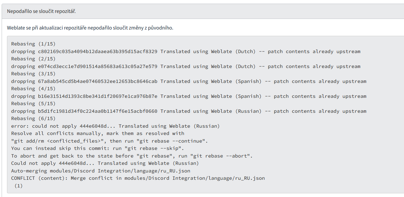The width and height of the screenshot is (404, 197).
Task: Click commit hash b16e31514d1393c8be341d1f20697e1ca976b87e
Action: (x=98, y=96)
